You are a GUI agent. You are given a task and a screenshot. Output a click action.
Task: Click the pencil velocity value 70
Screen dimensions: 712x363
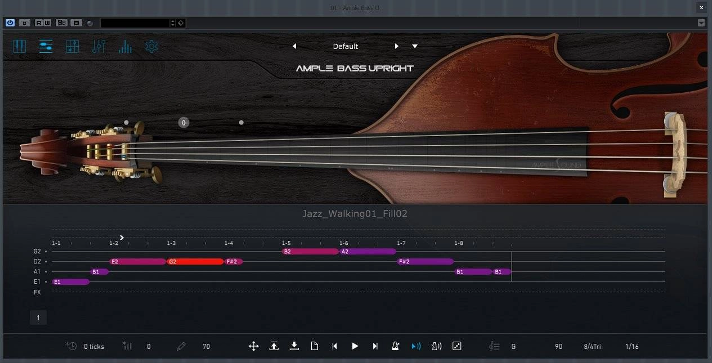[206, 347]
